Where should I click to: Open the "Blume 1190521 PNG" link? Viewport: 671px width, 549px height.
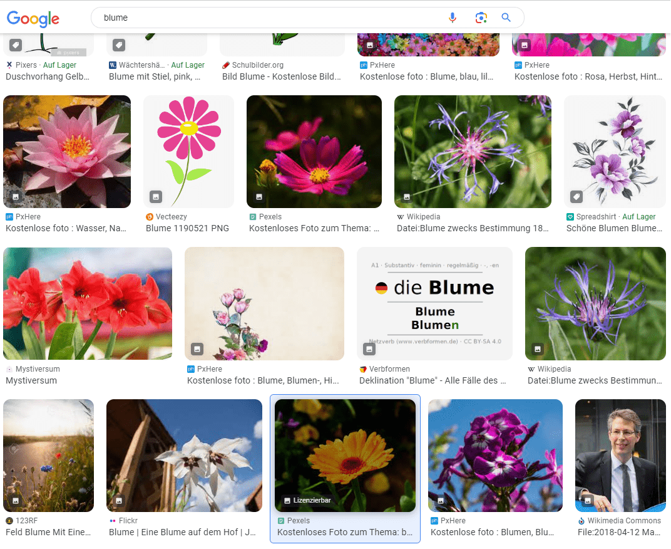[187, 228]
